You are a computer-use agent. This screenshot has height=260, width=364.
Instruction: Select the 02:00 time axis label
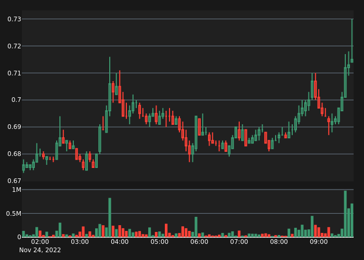40,242
